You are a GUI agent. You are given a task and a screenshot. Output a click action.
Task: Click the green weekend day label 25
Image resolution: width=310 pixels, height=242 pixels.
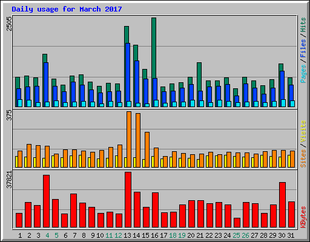coord(236,235)
